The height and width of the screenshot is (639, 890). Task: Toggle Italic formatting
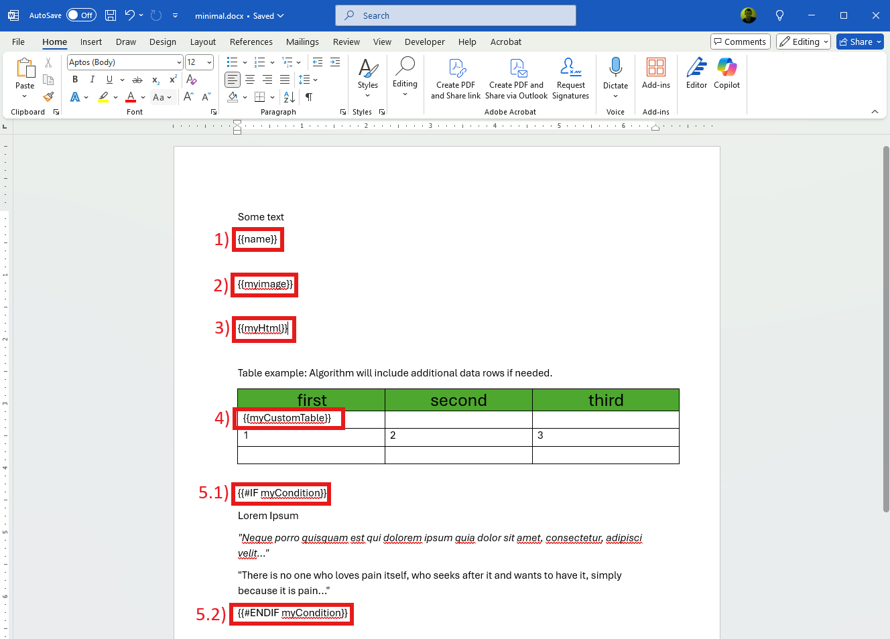(x=92, y=79)
